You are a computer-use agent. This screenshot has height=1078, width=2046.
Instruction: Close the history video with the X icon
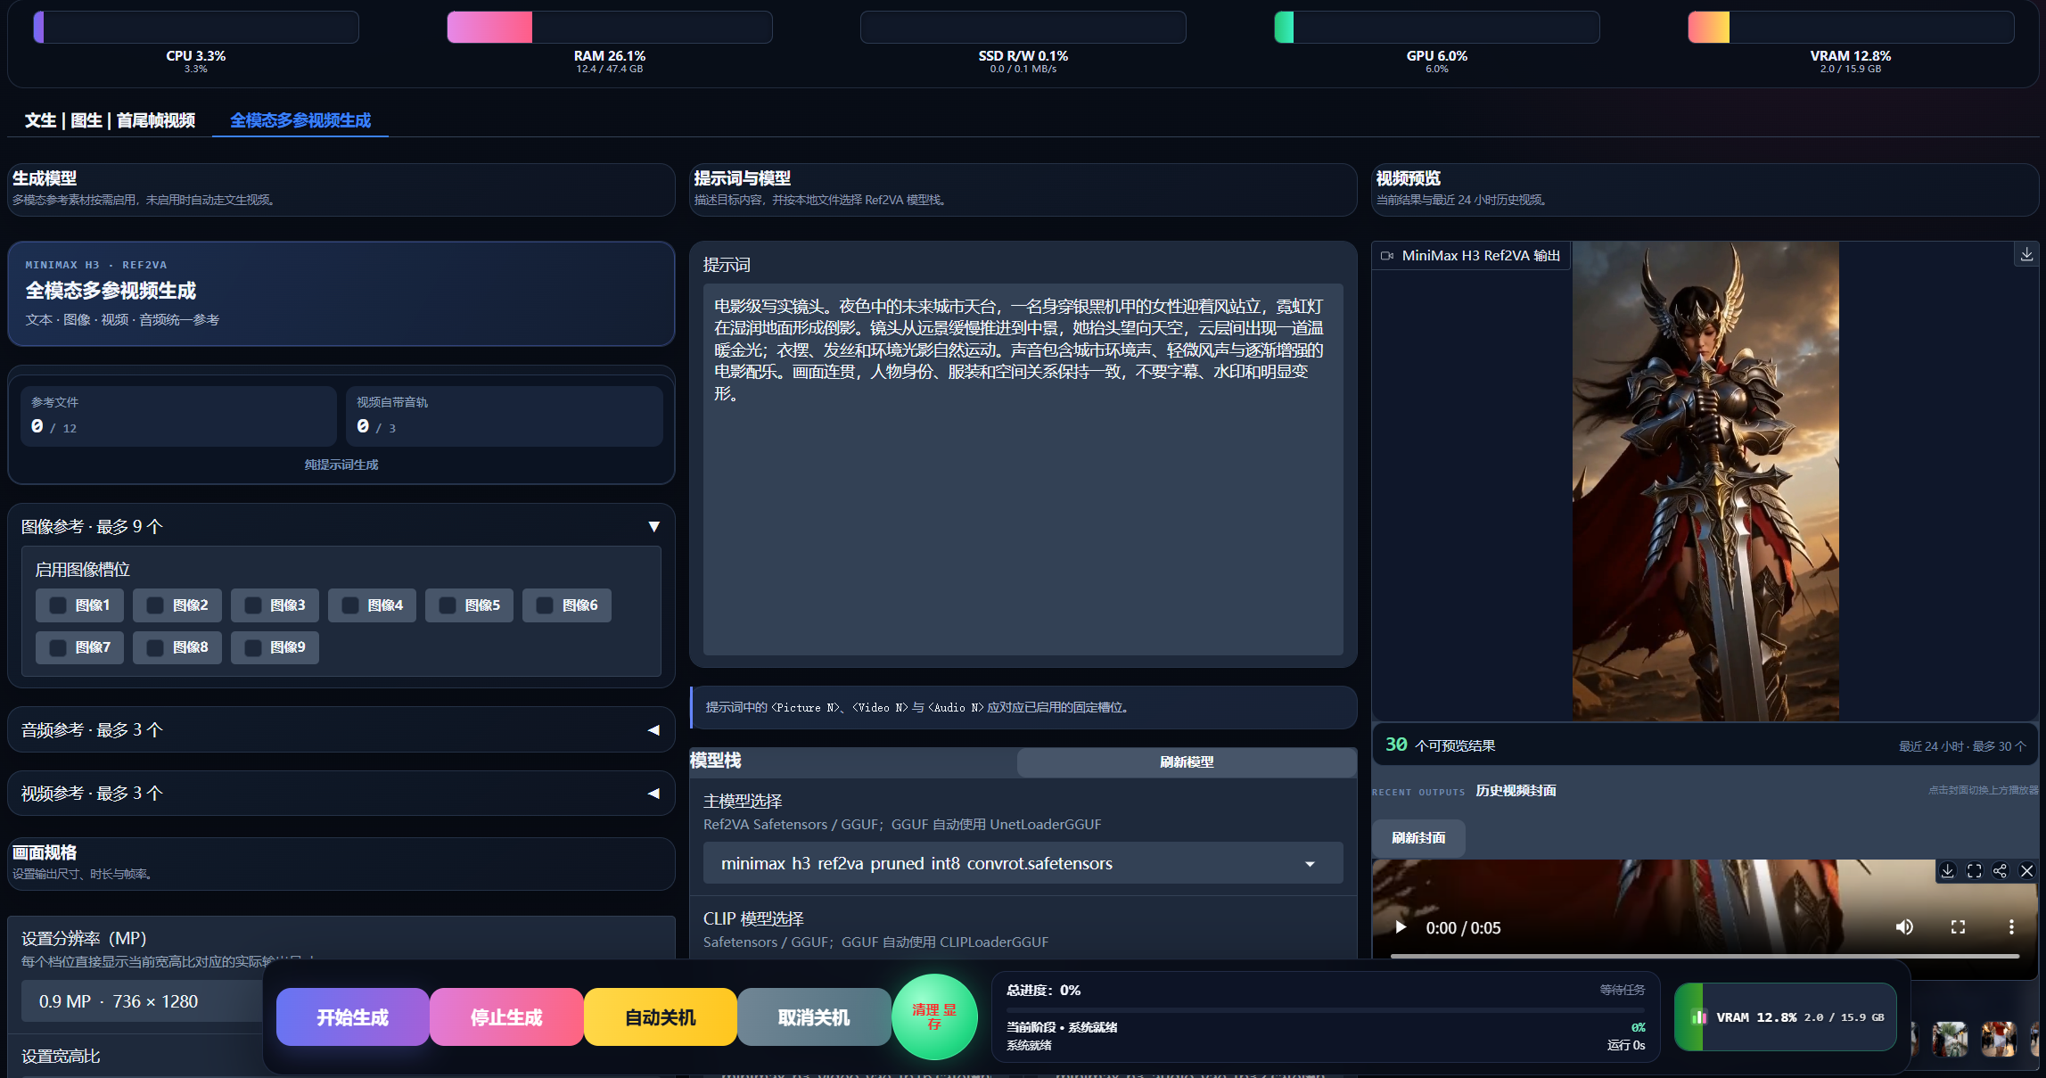point(2027,871)
